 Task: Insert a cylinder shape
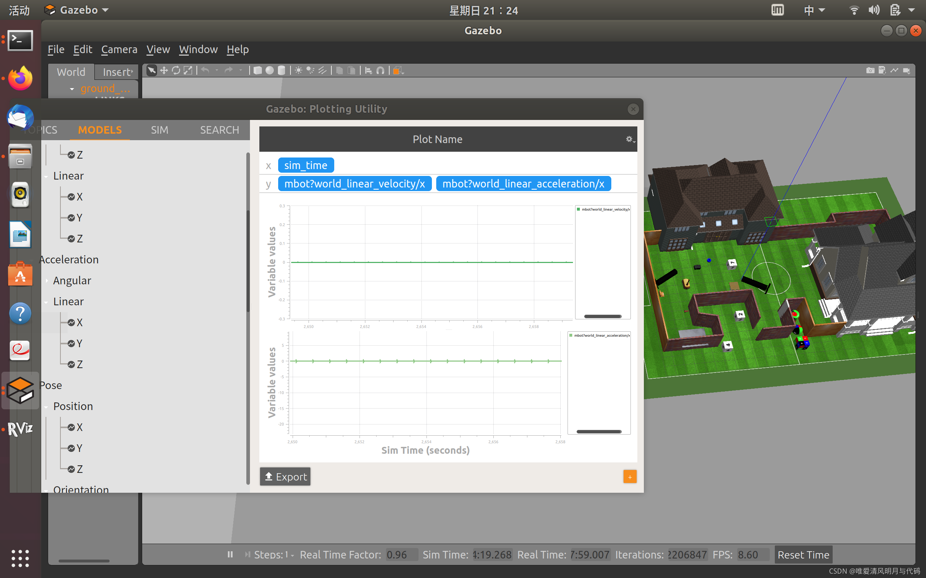[282, 70]
